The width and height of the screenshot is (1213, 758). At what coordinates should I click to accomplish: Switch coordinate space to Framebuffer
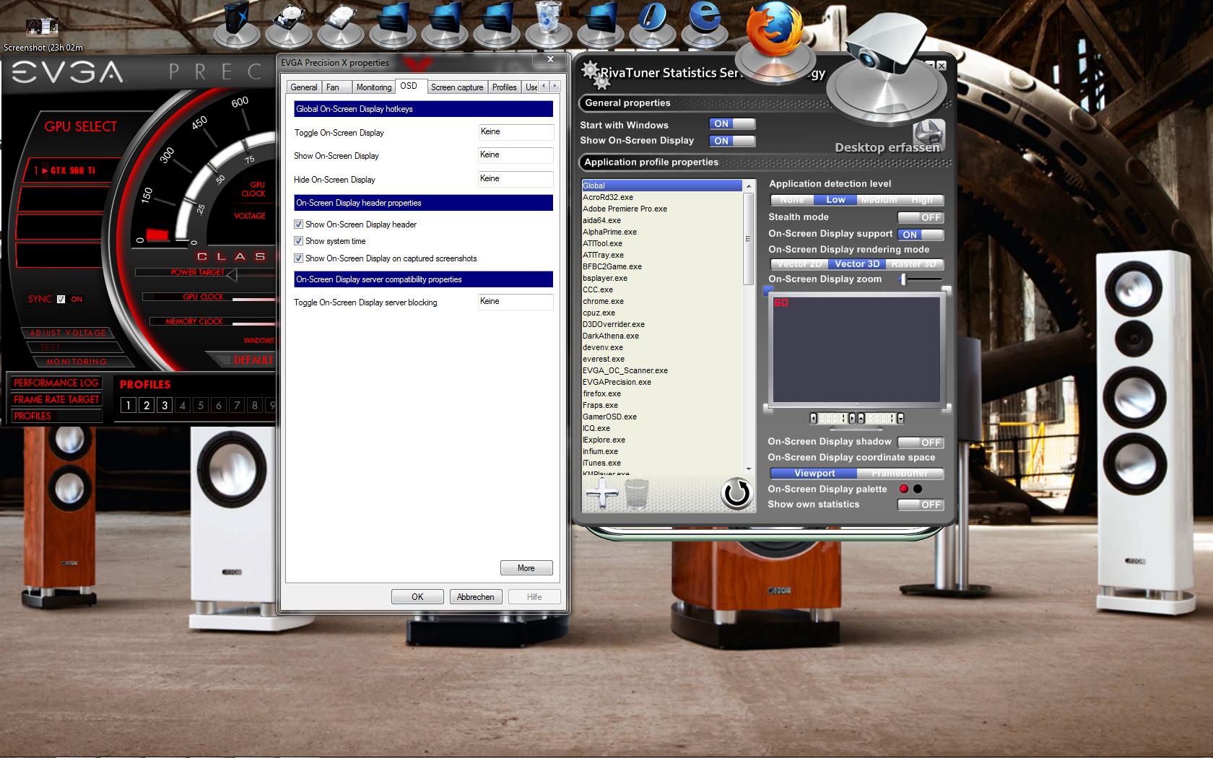pos(900,474)
